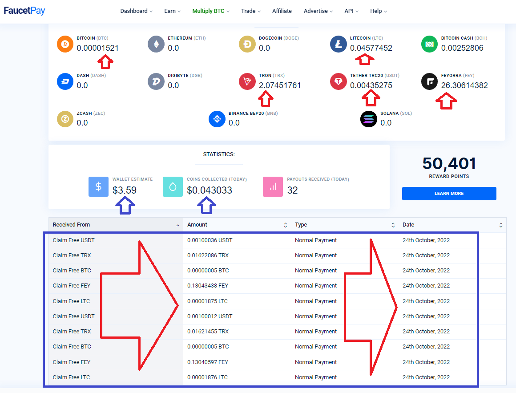The width and height of the screenshot is (516, 393).
Task: Expand the Dashboard menu
Action: 136,11
